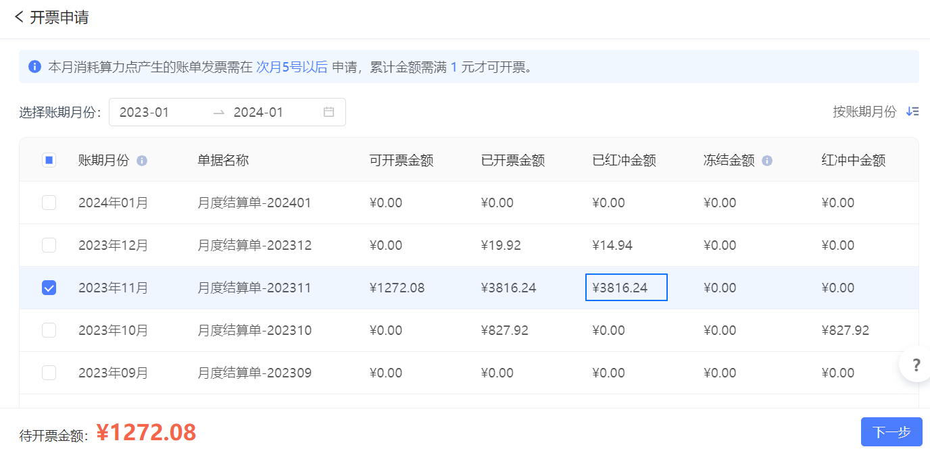Toggle the select-all checkbox in table header

coord(49,160)
